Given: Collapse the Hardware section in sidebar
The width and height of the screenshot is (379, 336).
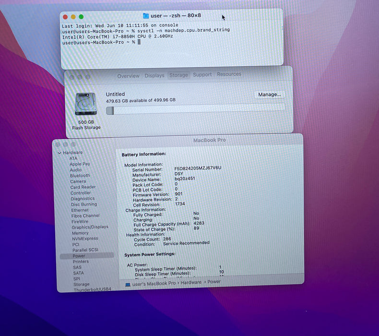Looking at the screenshot, I should (x=59, y=153).
